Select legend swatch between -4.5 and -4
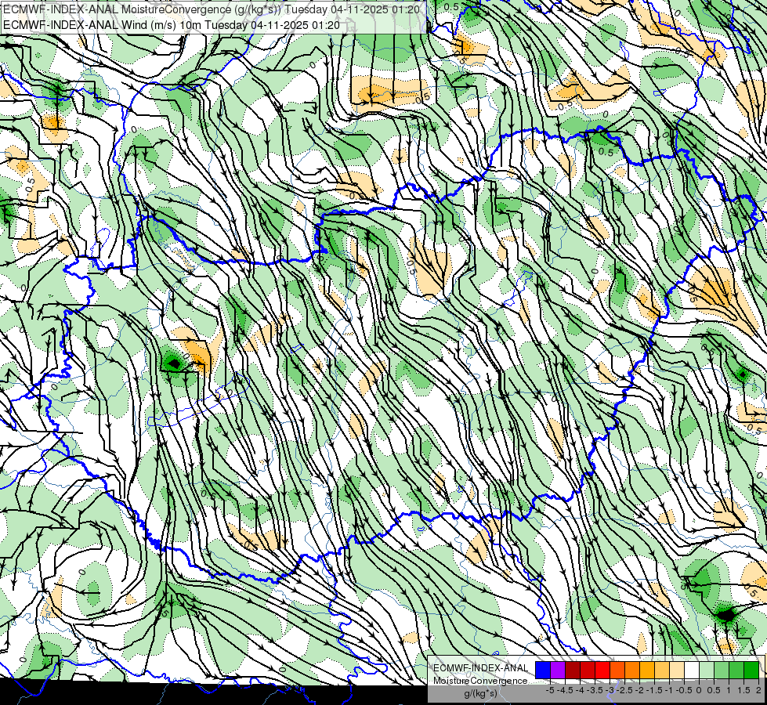767x705 pixels. click(x=573, y=671)
